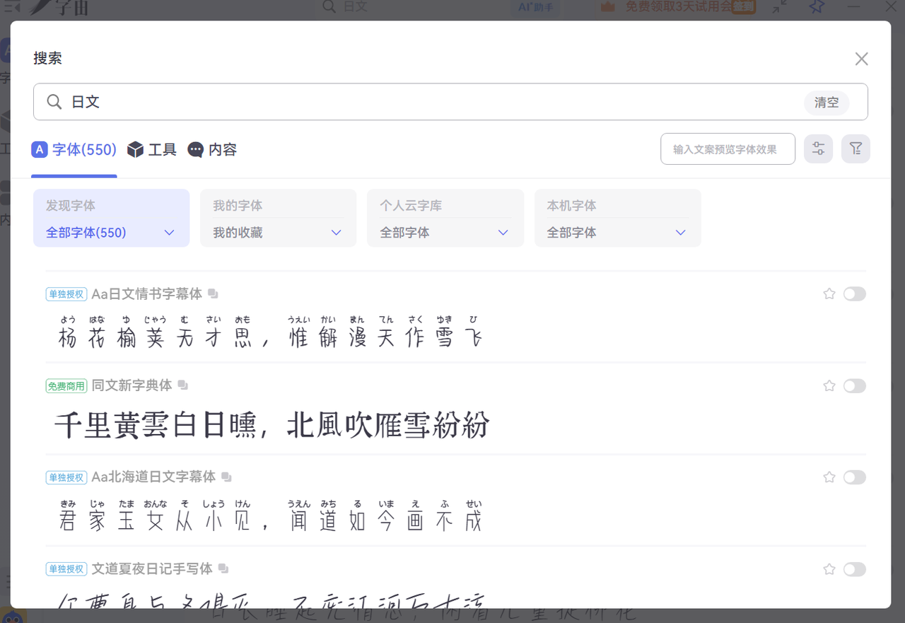Click the star icon for Aa日文情书字幕体
Screen dimensions: 905x623
(x=829, y=293)
